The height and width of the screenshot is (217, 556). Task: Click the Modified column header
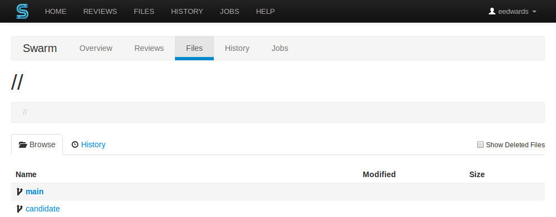(379, 174)
